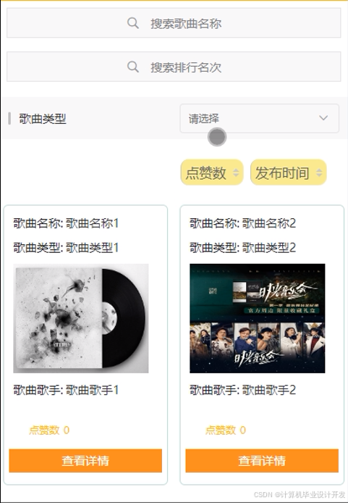
Task: Open the 歌曲类型 请选择 combo box
Action: [259, 118]
